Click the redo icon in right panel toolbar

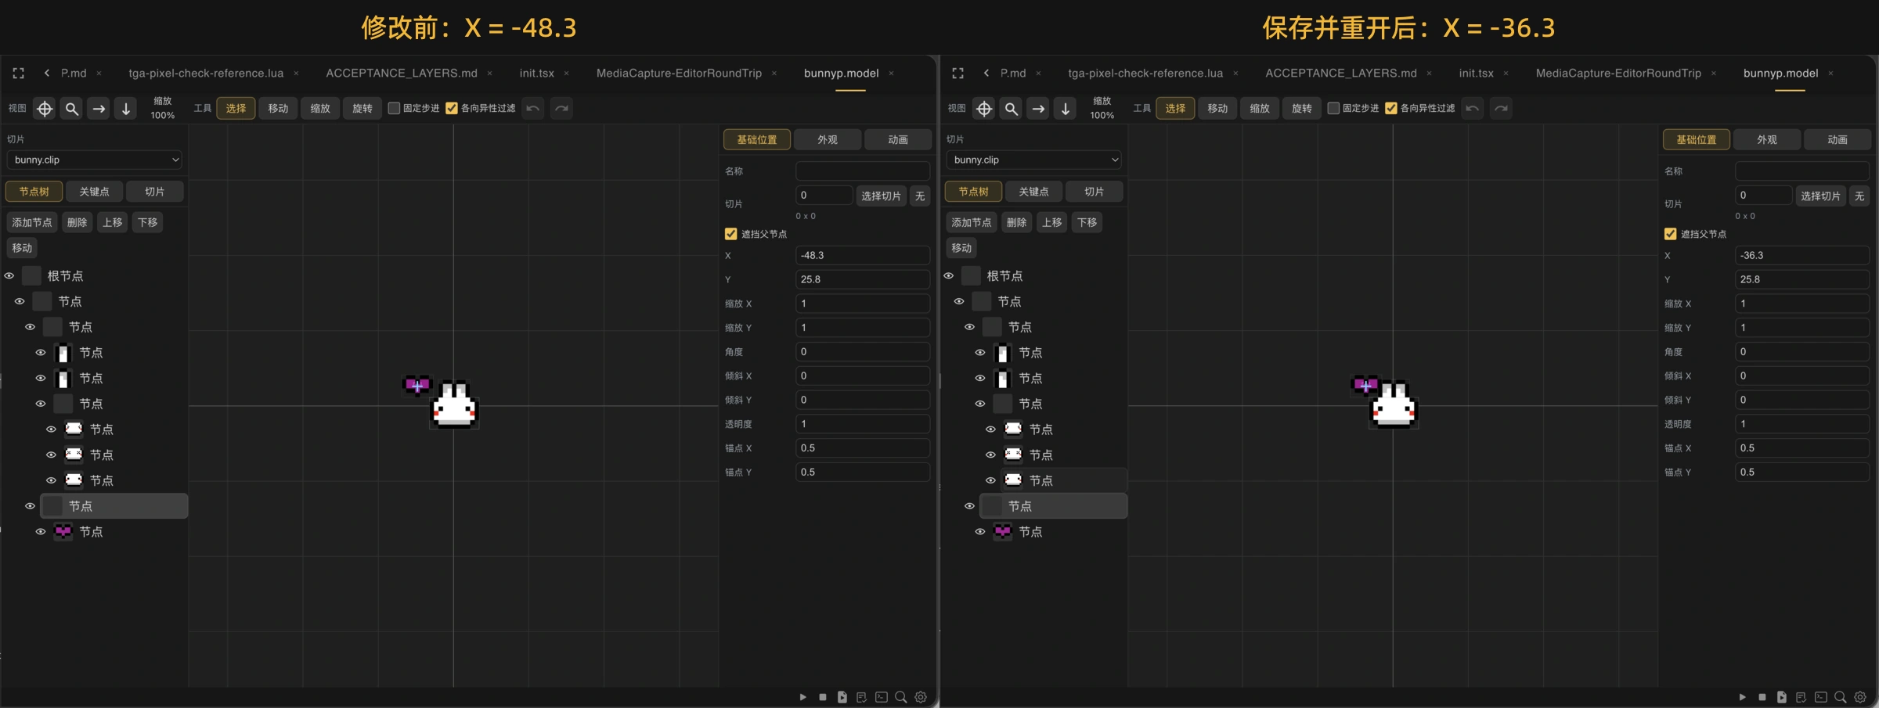pyautogui.click(x=1501, y=108)
